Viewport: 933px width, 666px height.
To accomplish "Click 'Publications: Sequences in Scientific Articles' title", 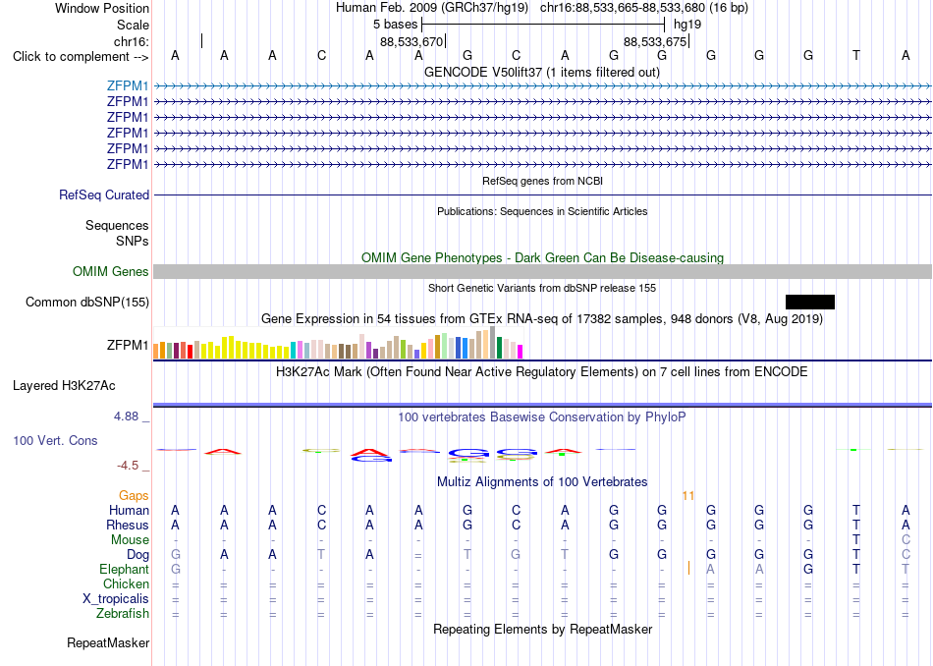I will [542, 211].
